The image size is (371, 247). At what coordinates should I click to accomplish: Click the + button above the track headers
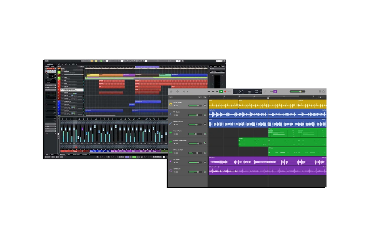[171, 97]
